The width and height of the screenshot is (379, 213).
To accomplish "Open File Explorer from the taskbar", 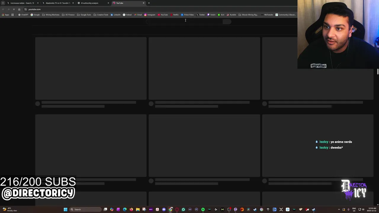I will (x=138, y=209).
